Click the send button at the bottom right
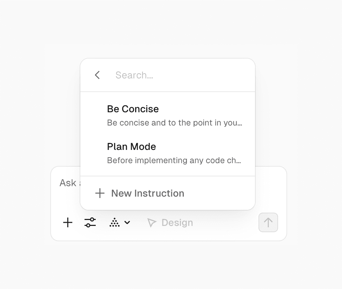 [268, 222]
